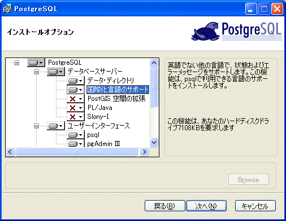Click the PostgreSQL turtle logo banner
Viewport: 286px width, 221px height.
(x=237, y=32)
